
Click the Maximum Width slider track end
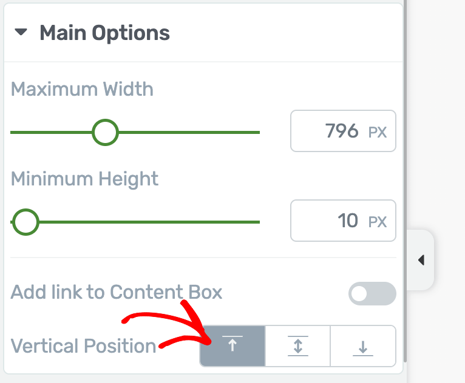pyautogui.click(x=257, y=132)
